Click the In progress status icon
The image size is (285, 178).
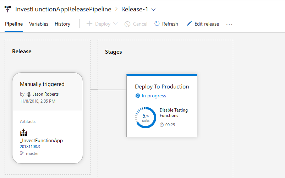point(138,96)
